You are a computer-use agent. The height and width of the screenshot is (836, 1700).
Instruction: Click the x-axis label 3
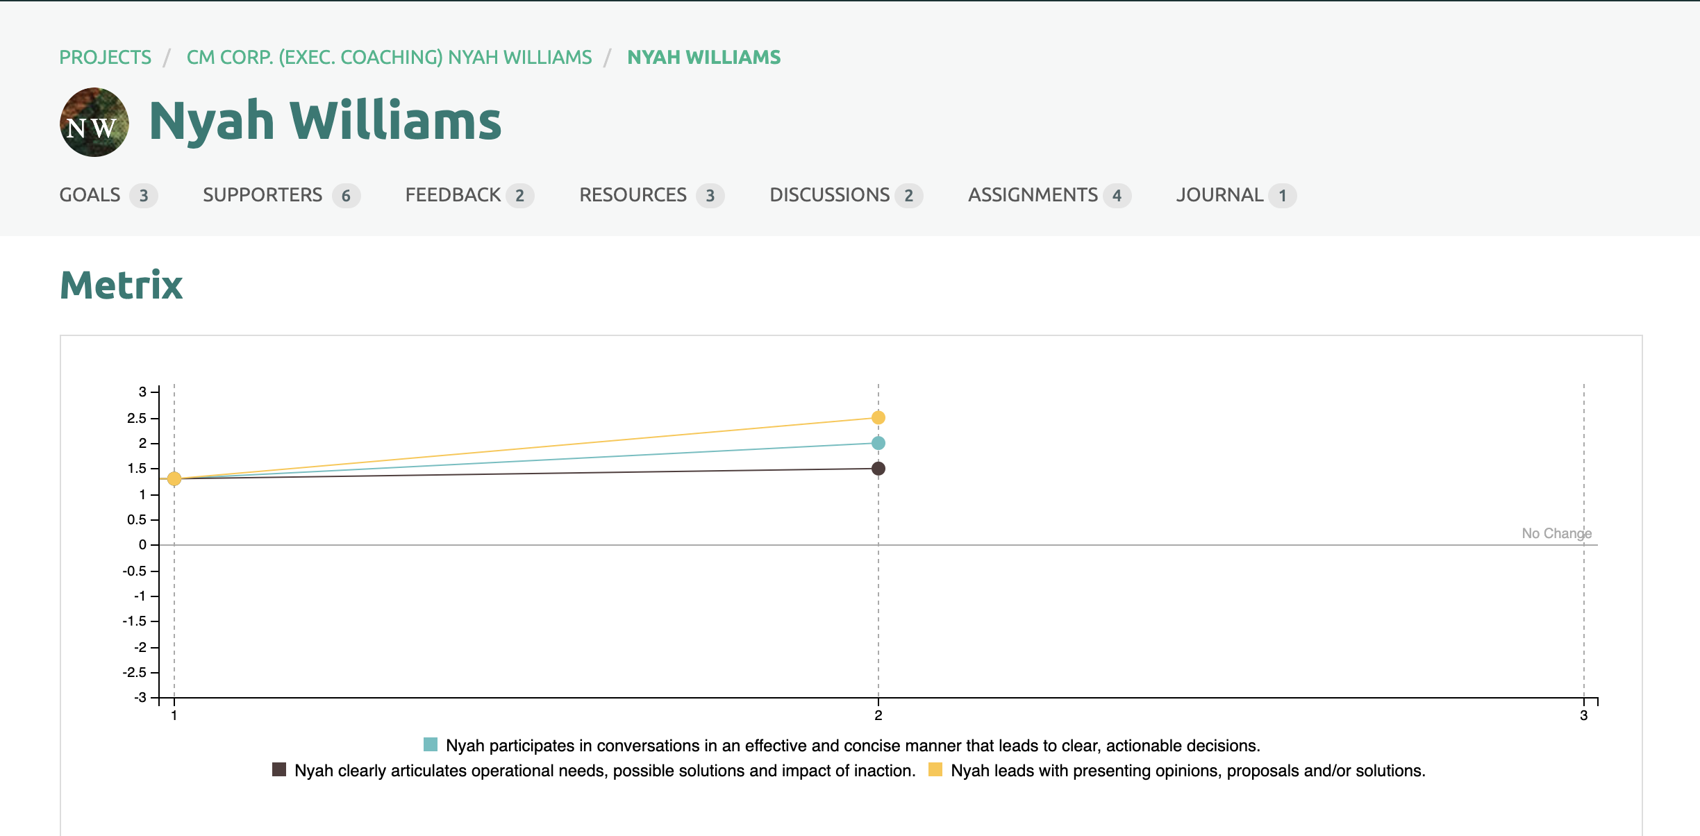point(1584,715)
